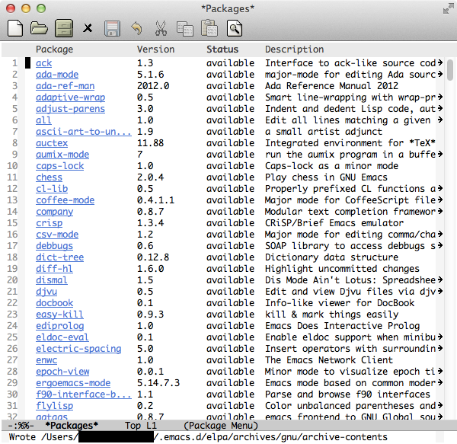Click the ergoemacs-mode version 5.14.7.3
Viewport: 457px width, 444px height.
point(158,383)
